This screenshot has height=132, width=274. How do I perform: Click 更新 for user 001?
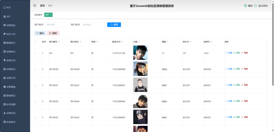pos(237,53)
